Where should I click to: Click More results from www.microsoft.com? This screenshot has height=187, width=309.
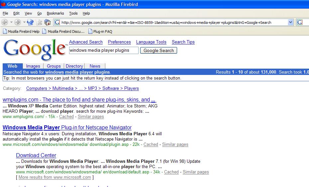(x=55, y=177)
